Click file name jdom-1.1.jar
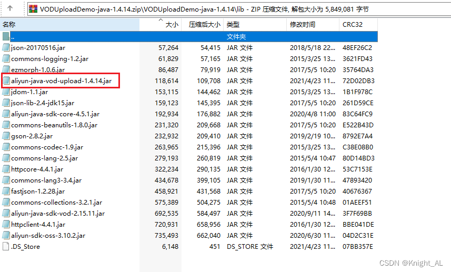The width and height of the screenshot is (451, 272). pyautogui.click(x=29, y=92)
